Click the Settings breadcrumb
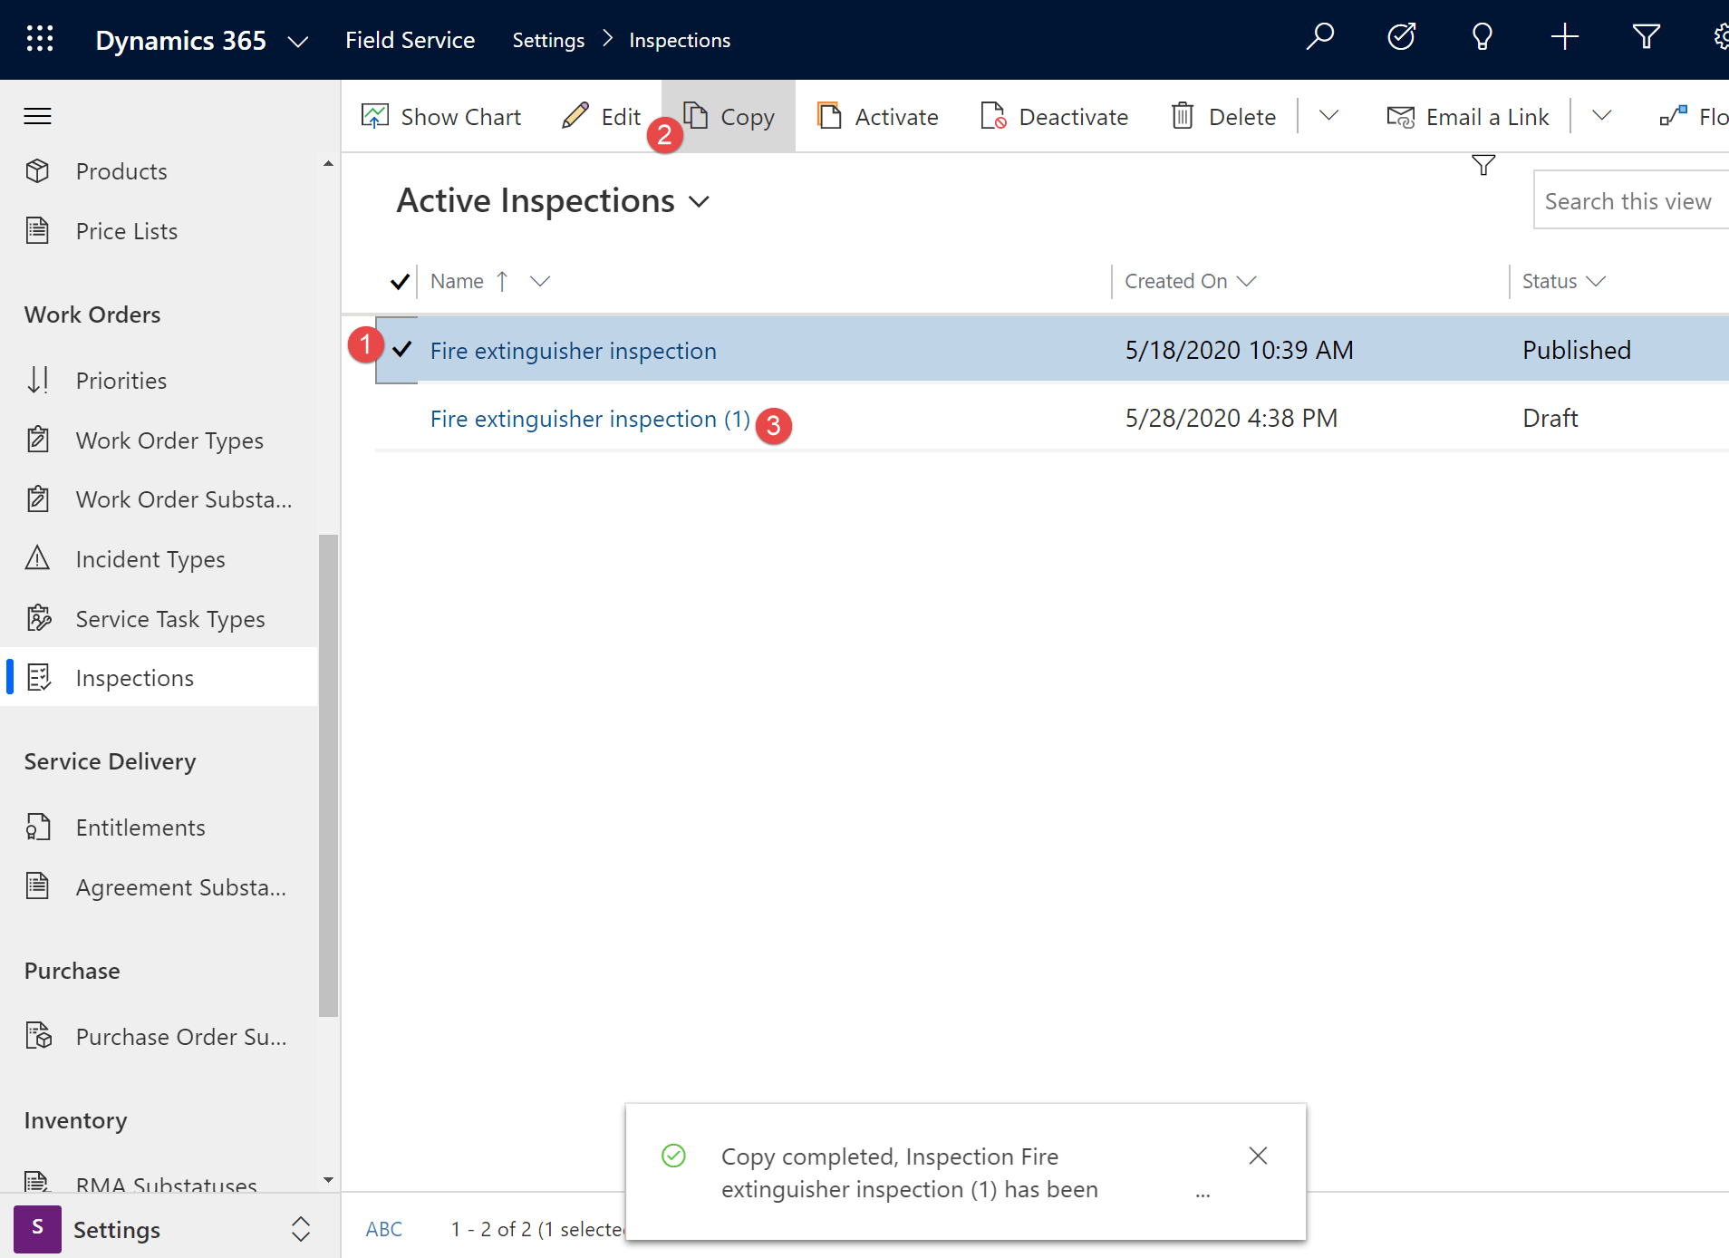The image size is (1729, 1258). click(x=548, y=40)
